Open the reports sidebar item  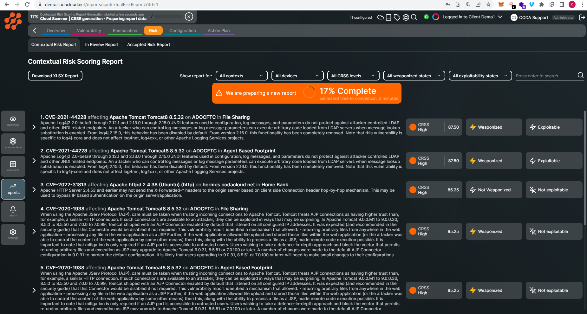tap(13, 189)
